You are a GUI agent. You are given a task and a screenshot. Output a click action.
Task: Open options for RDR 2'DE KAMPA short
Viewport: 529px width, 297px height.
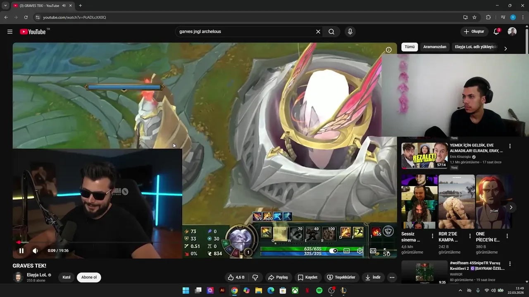tap(469, 236)
